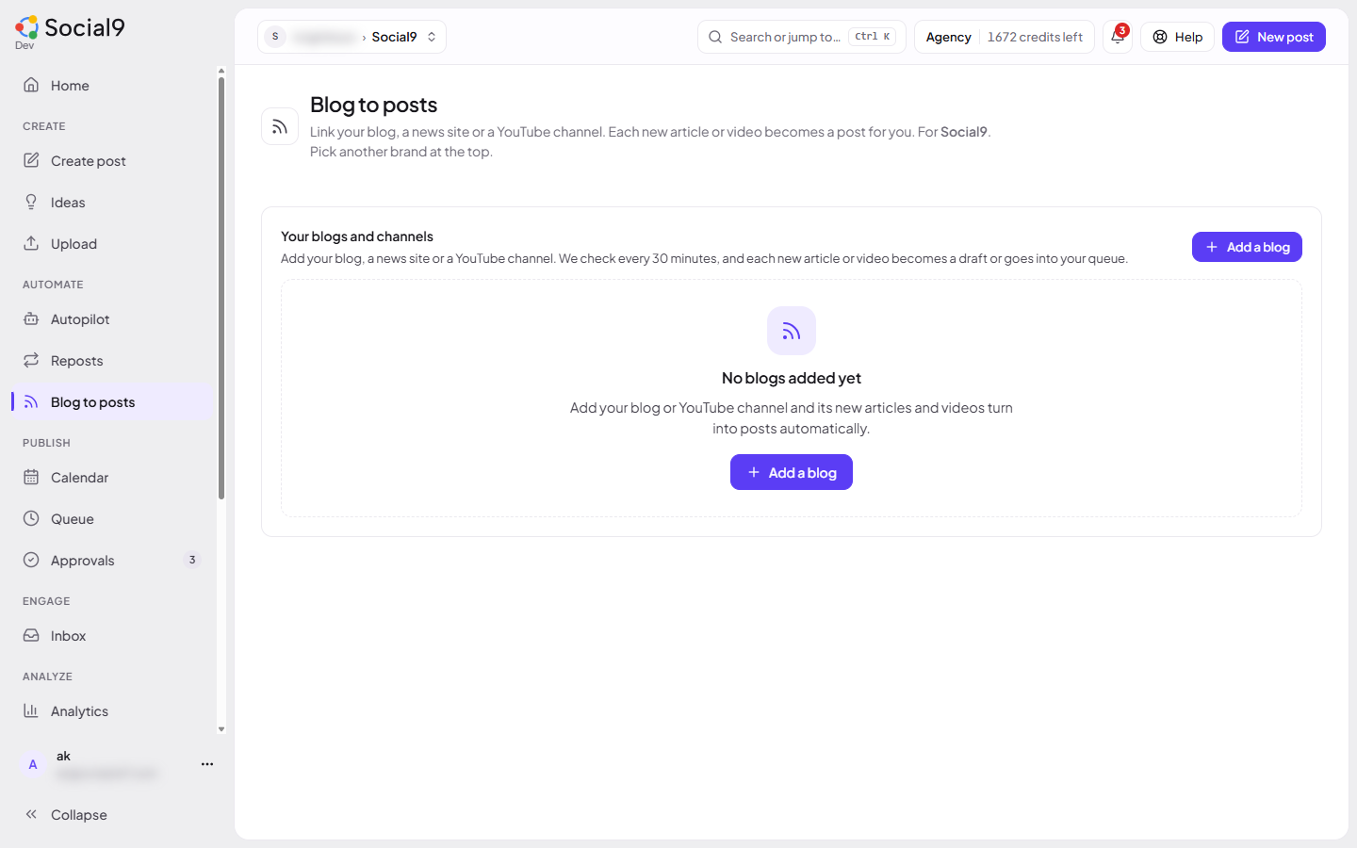Click Add a blog under No blogs added yet
Screen dimensions: 1357x848
(792, 472)
